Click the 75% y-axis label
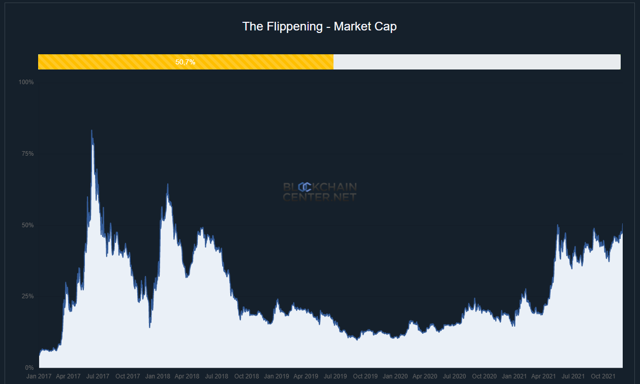640x384 pixels. pos(27,154)
